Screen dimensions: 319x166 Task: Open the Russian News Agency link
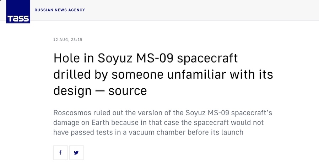[x=60, y=10]
